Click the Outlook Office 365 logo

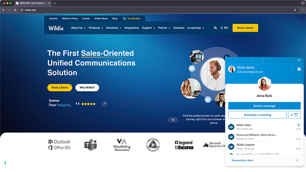click(x=59, y=145)
